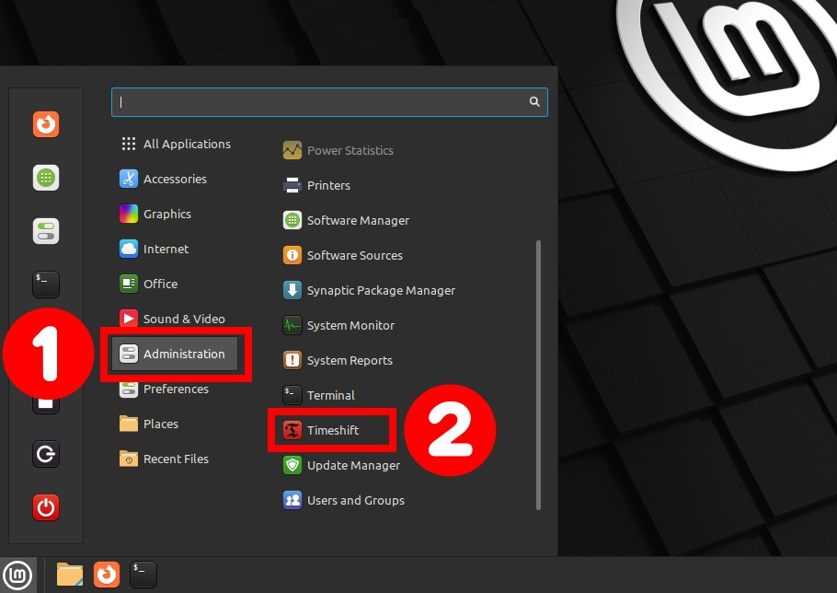
Task: Launch Firefox from the menu favorites sidebar
Action: tap(46, 124)
